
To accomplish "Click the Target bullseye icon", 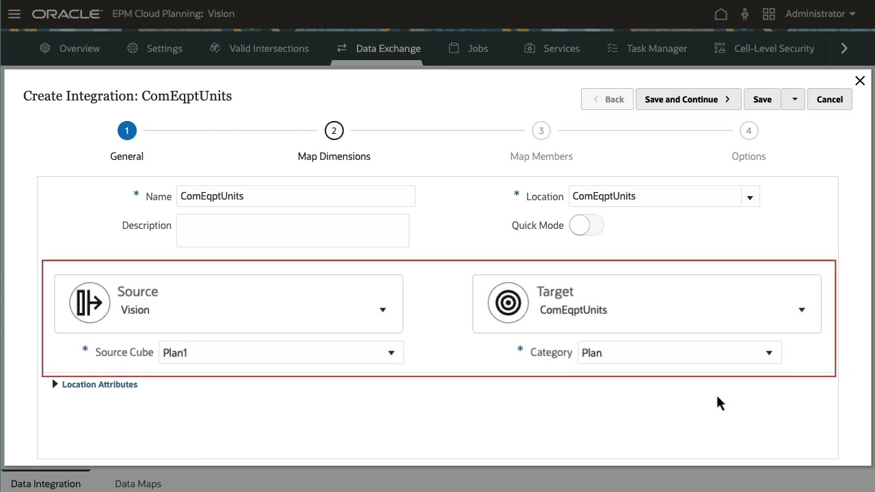I will click(508, 303).
